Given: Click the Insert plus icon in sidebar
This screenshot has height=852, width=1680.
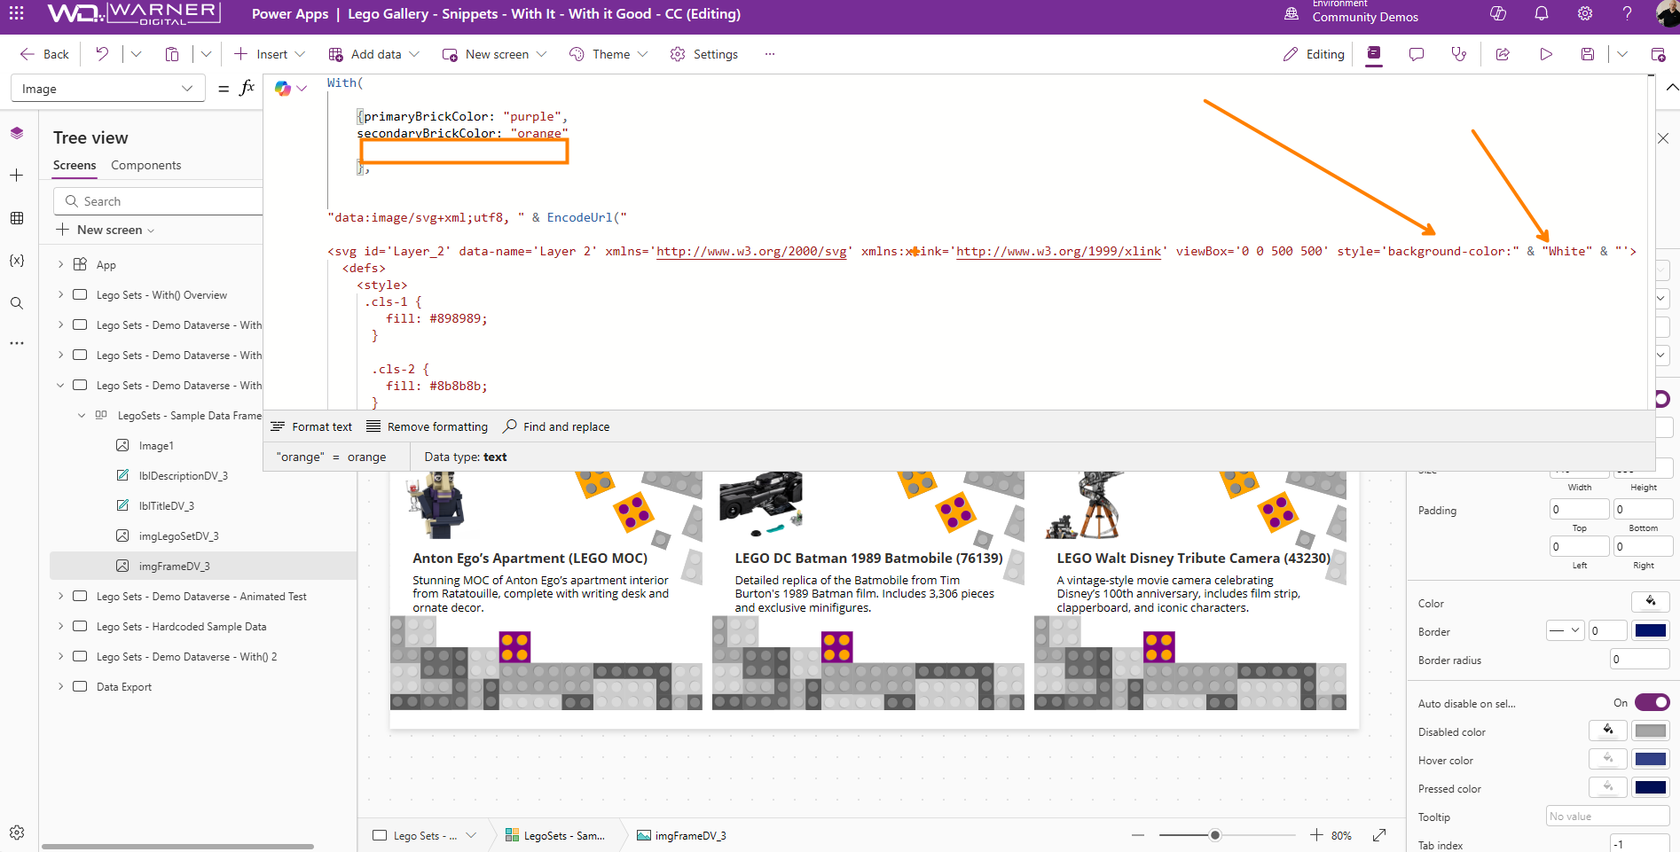Looking at the screenshot, I should [x=17, y=176].
